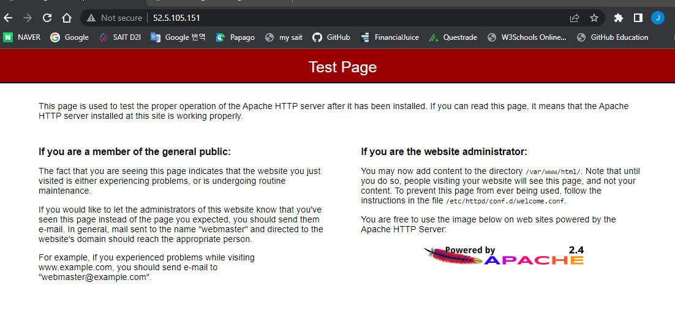Toggle the side panel icon

click(638, 18)
